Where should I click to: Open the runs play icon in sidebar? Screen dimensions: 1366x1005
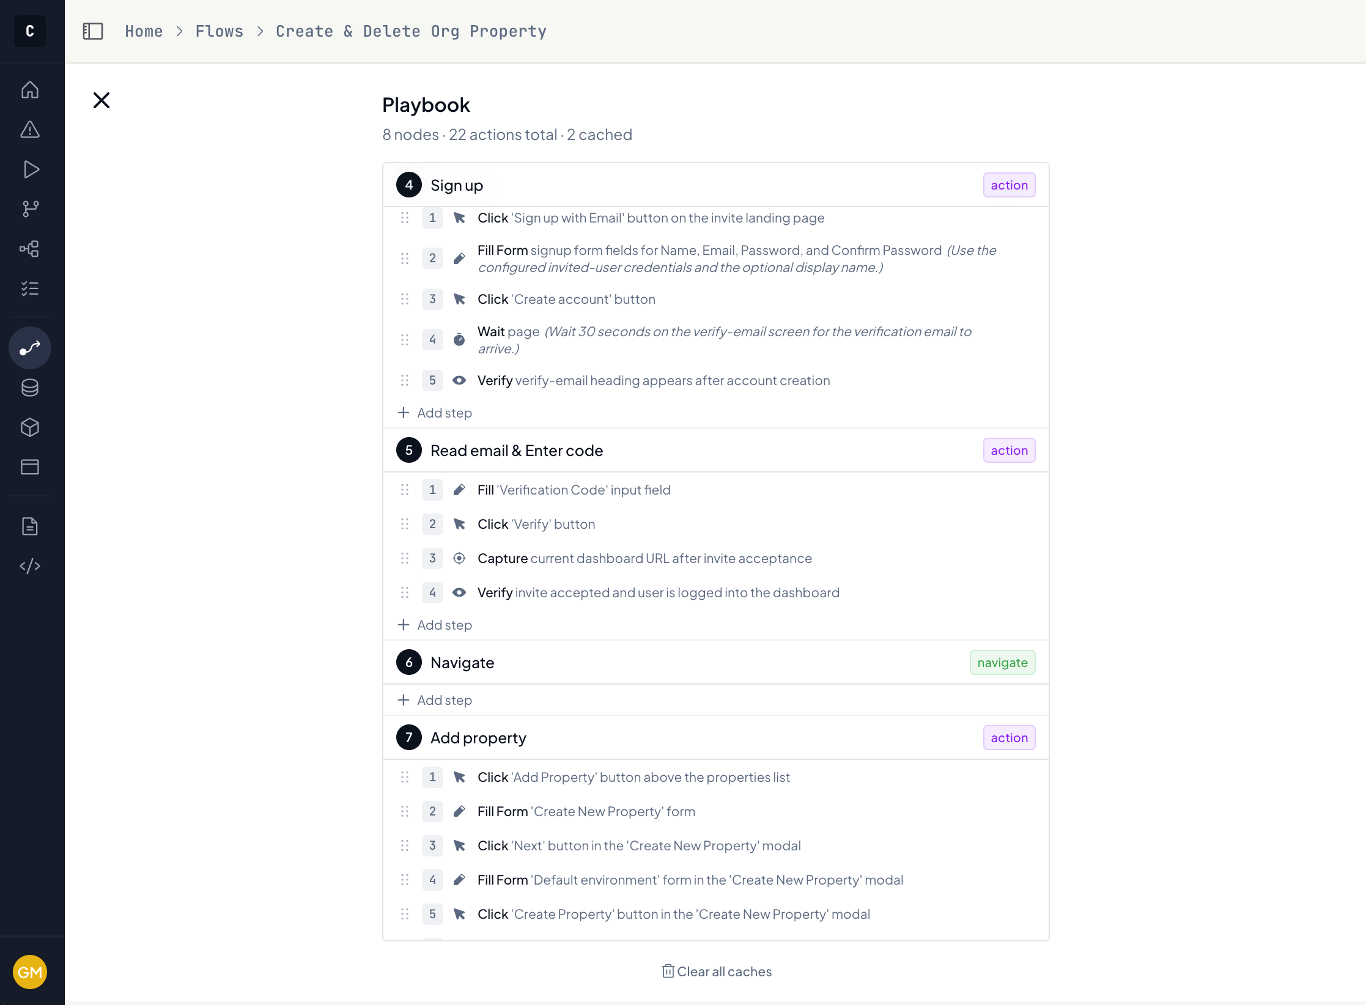click(30, 169)
